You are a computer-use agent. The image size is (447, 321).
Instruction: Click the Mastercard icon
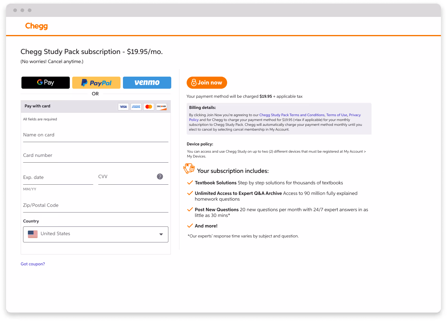pyautogui.click(x=149, y=107)
